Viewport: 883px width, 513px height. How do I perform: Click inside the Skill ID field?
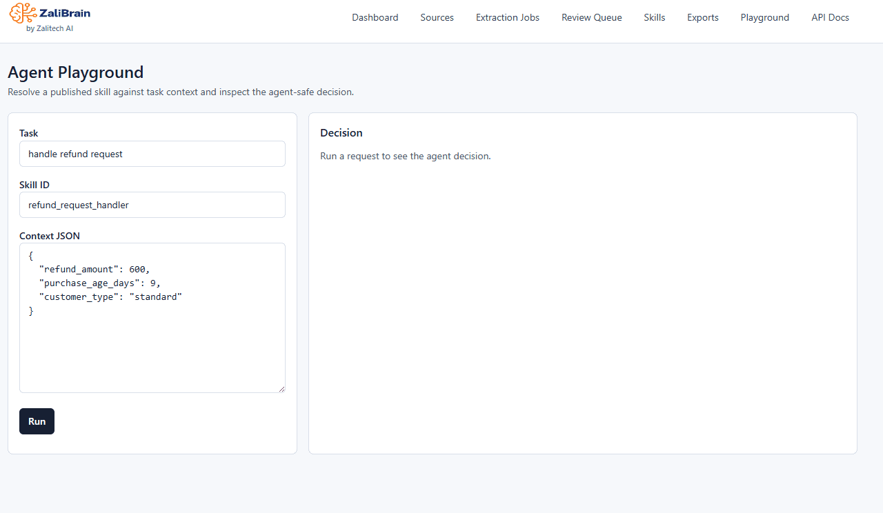point(152,205)
